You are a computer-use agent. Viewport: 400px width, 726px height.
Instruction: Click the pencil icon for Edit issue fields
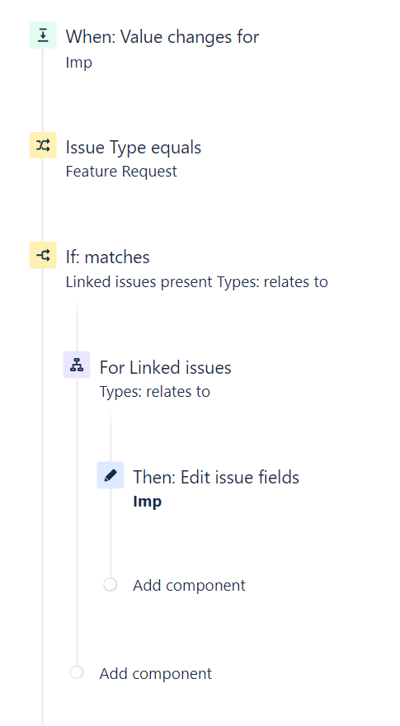(x=111, y=475)
